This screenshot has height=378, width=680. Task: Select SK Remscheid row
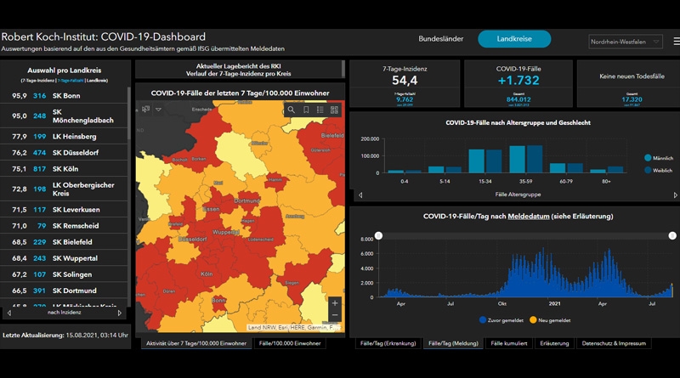pos(64,226)
